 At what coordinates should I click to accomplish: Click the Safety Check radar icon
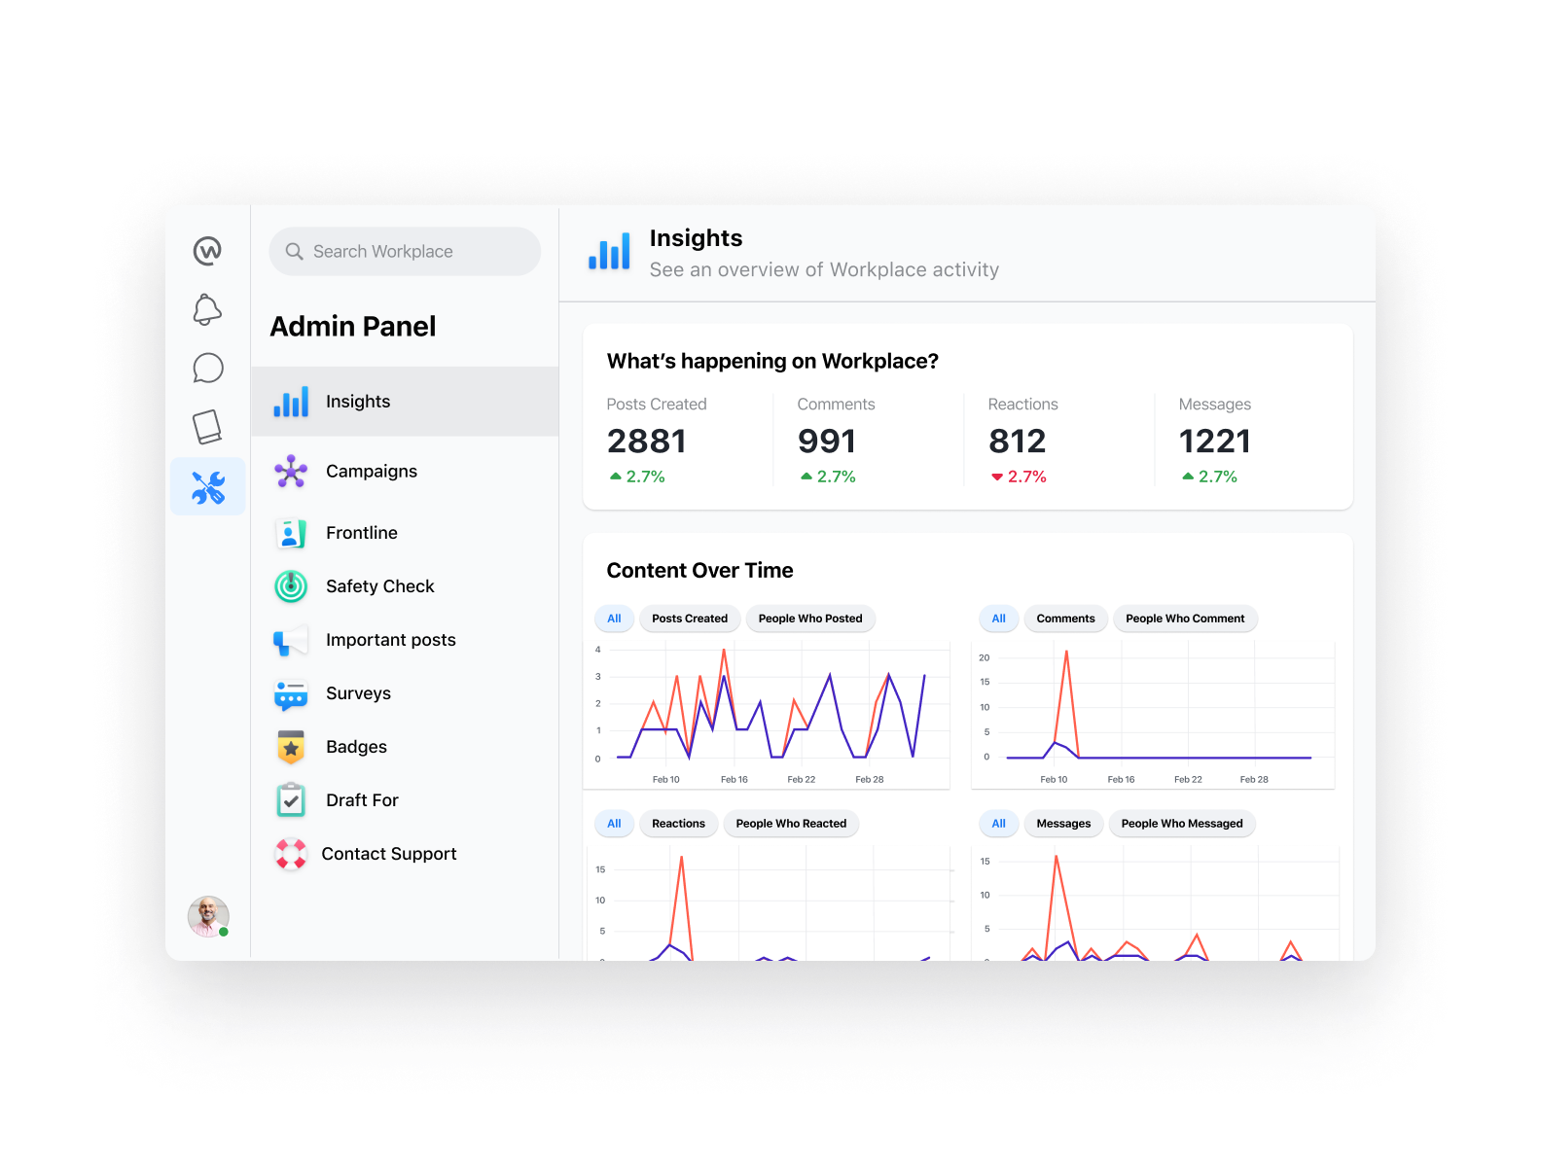(x=291, y=586)
